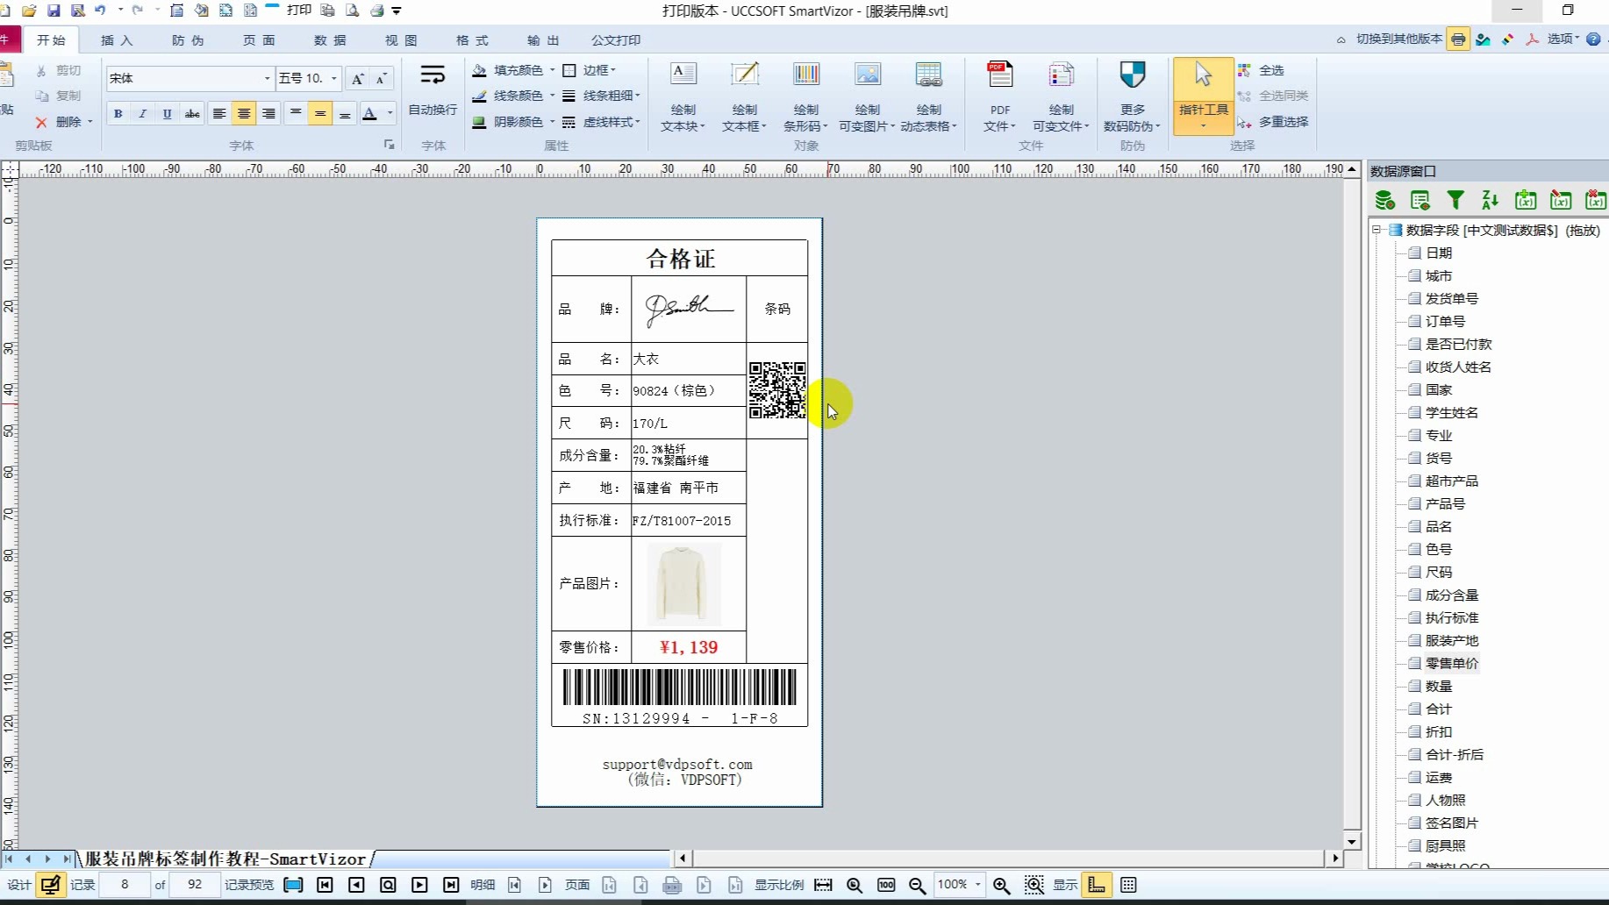
Task: Open the 绘制动态表格 dynamic table tool
Action: 929,96
